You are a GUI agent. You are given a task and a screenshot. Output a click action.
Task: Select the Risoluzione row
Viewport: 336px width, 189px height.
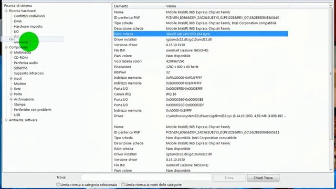point(201,67)
